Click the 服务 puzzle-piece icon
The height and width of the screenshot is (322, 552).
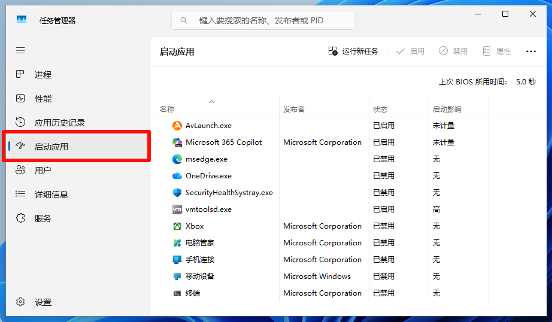(20, 218)
